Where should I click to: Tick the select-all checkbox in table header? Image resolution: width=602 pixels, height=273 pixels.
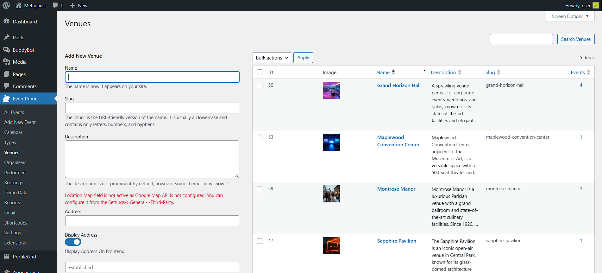[x=260, y=72]
